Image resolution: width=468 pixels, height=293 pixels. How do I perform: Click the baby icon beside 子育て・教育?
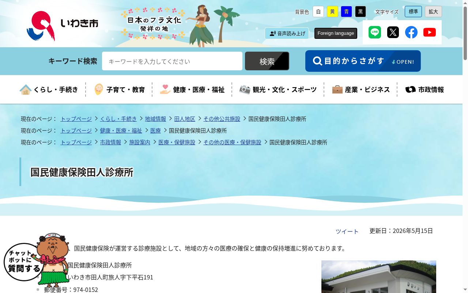(99, 89)
